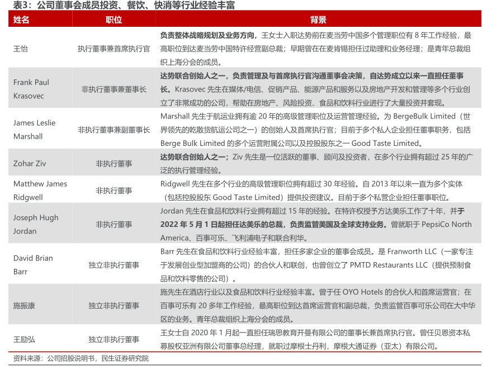Click the Ridgwell background about Good Taste Limited
Viewport: 492px width, 370px height.
point(311,191)
